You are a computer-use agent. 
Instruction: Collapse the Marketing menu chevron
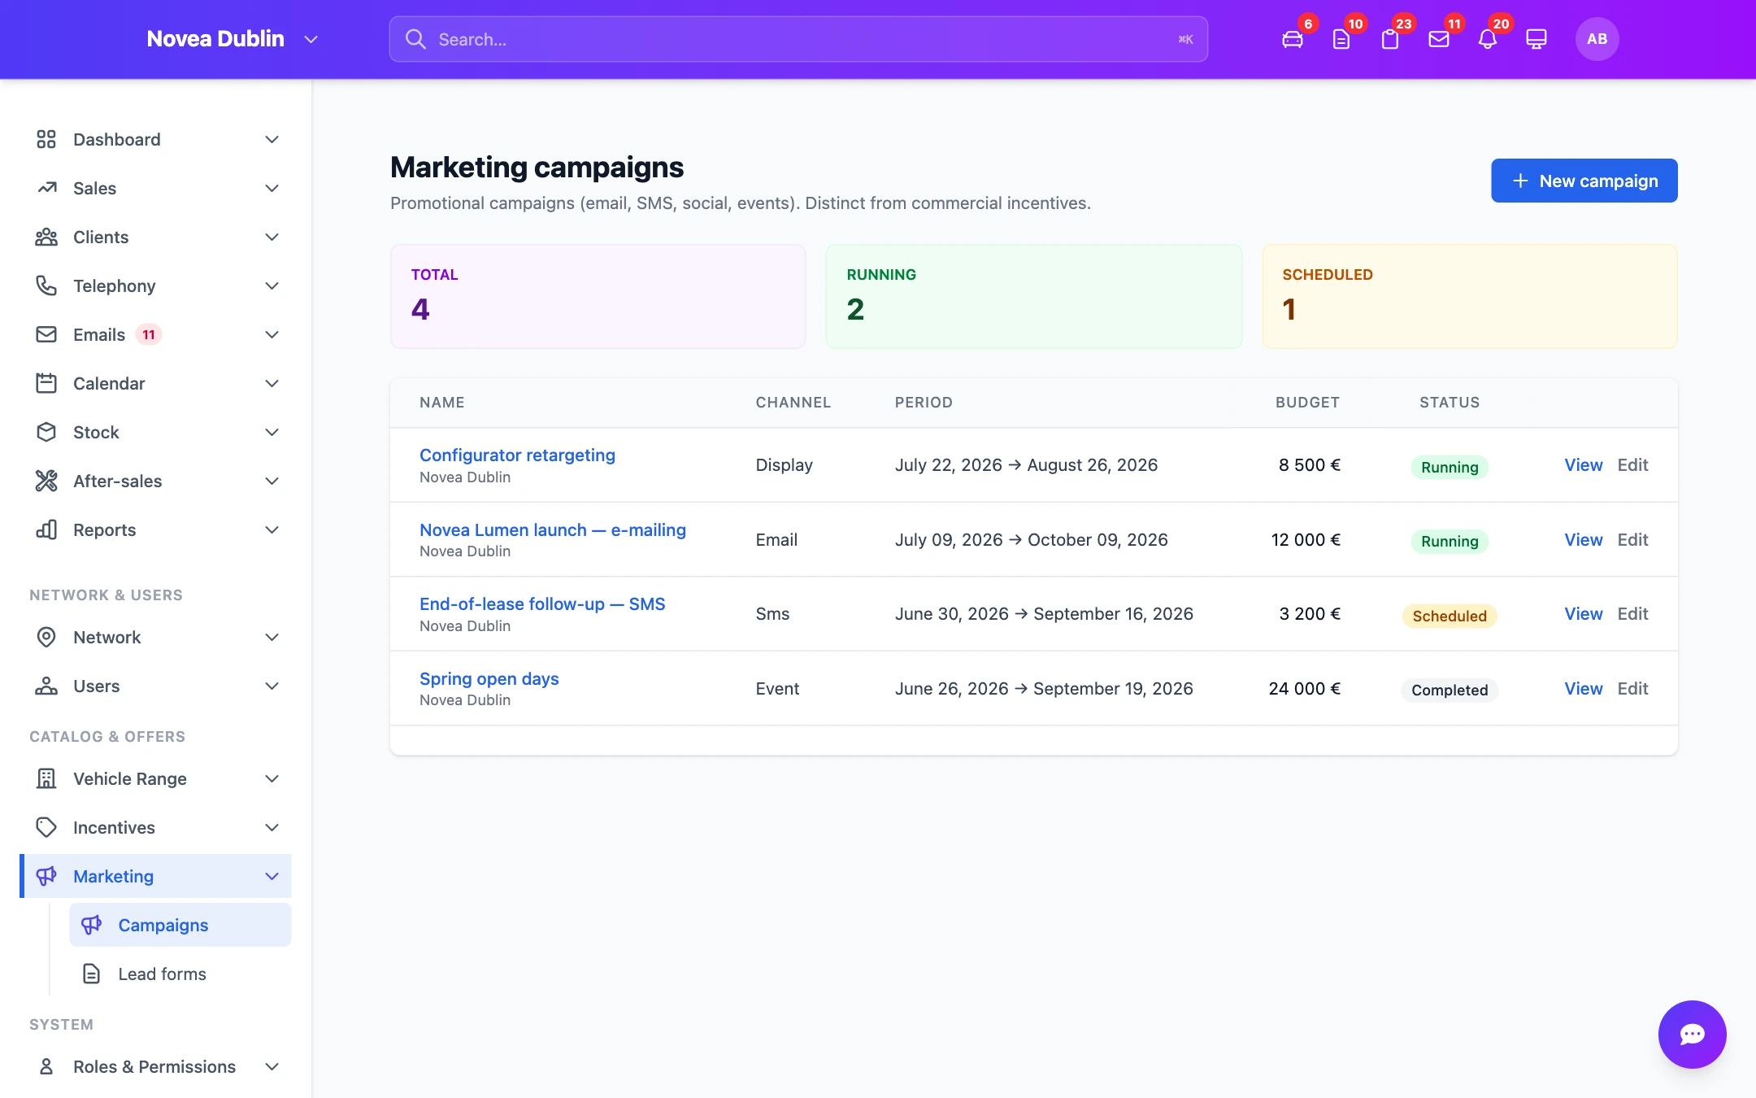[272, 876]
